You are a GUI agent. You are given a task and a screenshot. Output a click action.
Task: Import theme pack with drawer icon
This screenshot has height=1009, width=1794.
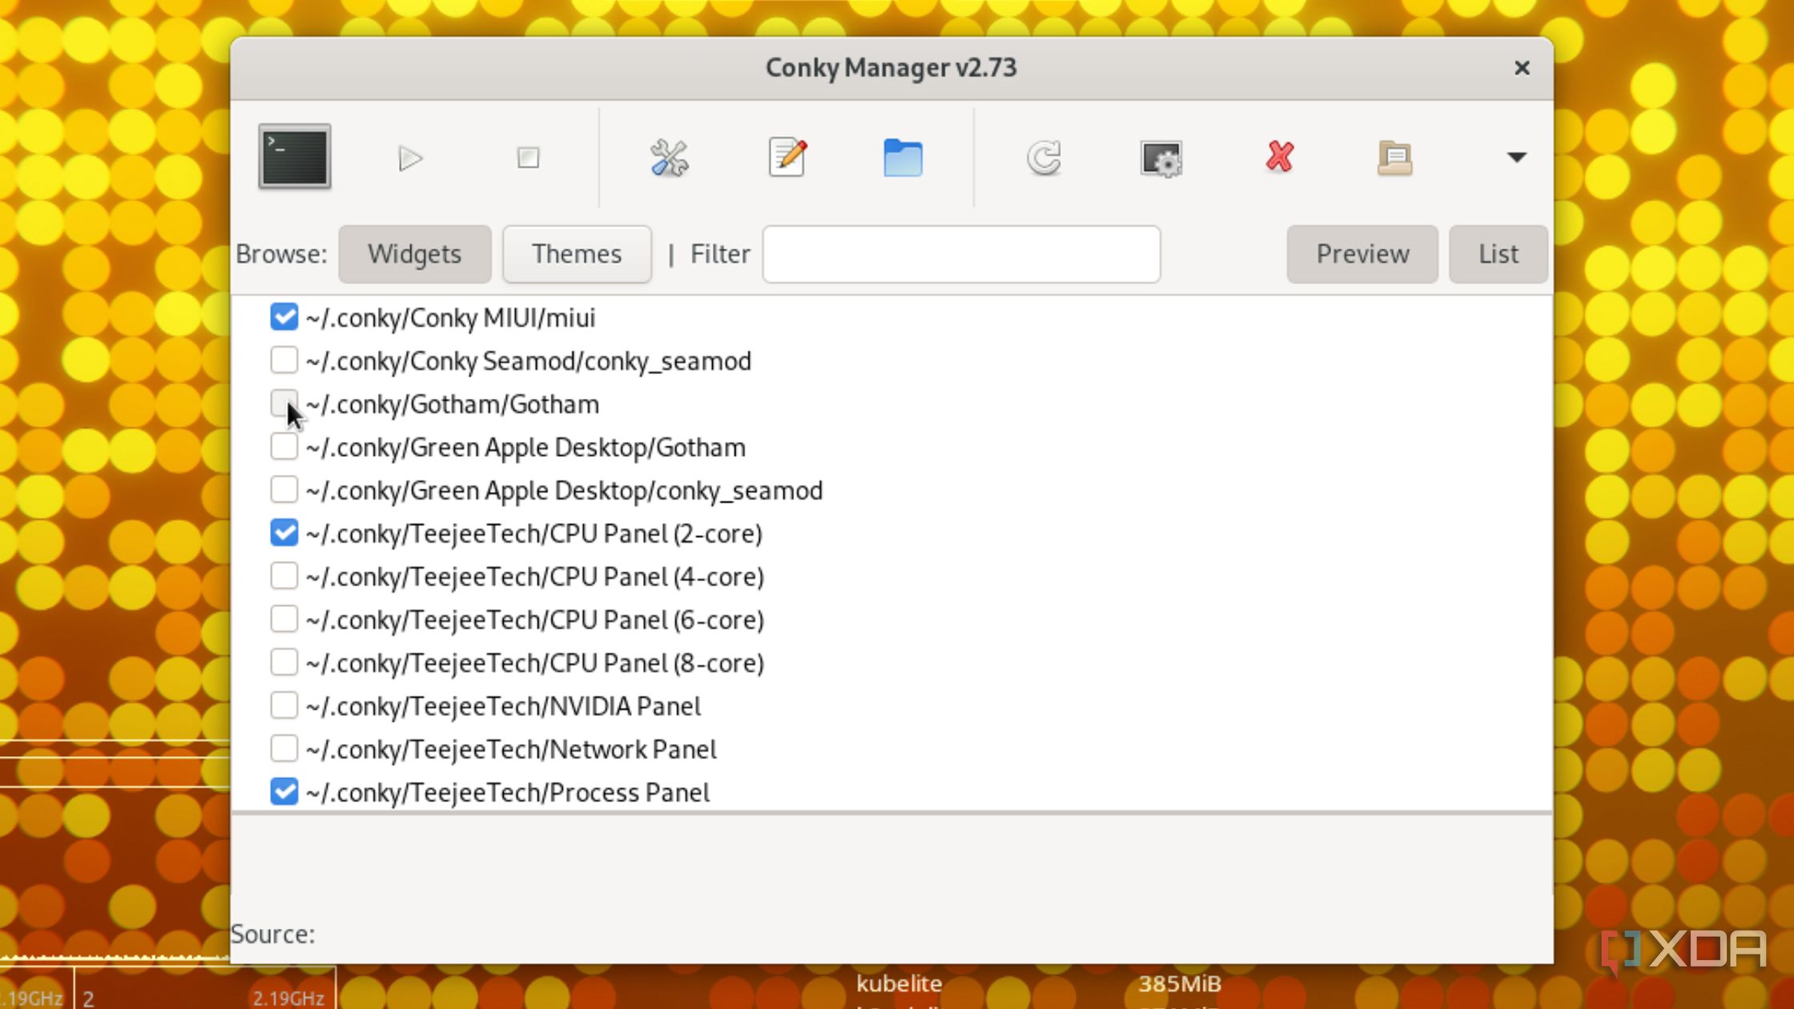(x=1394, y=157)
